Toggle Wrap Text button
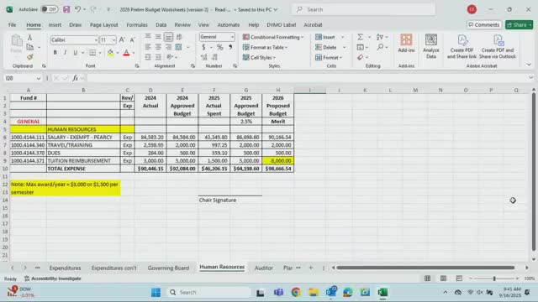This screenshot has height=302, width=538. point(179,37)
